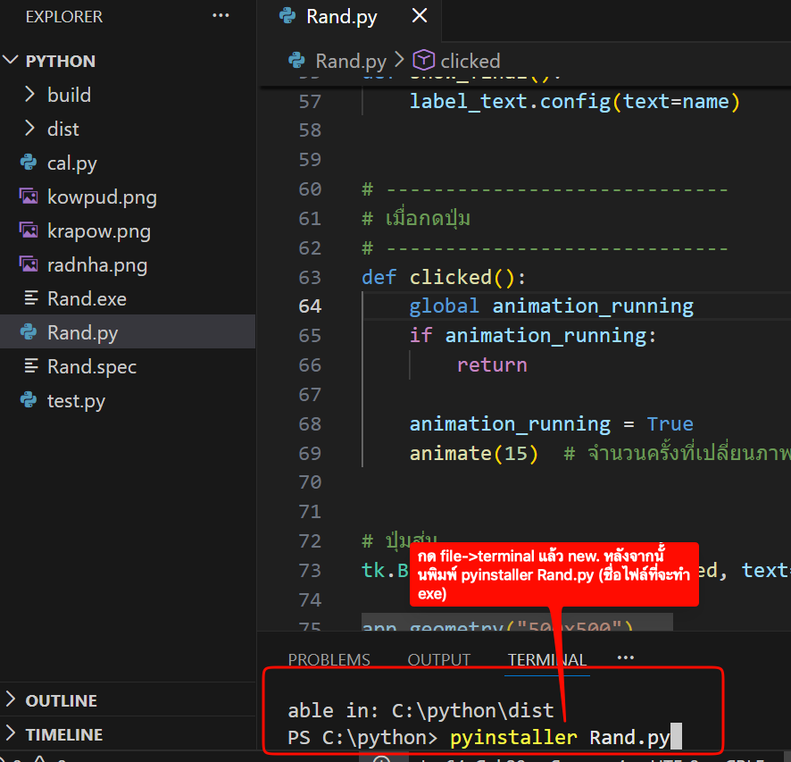Select the TERMINAL panel tab
The width and height of the screenshot is (791, 762).
tap(546, 660)
